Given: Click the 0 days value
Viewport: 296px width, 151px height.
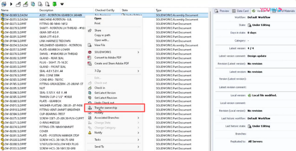Looking at the screenshot, I should point(252,33).
